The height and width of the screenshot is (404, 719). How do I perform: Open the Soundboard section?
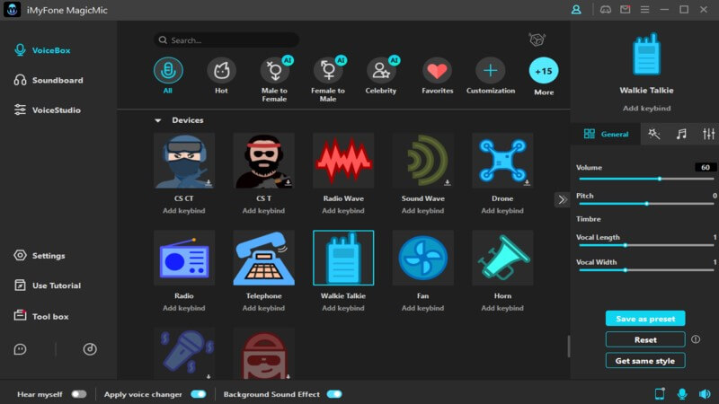tap(49, 80)
